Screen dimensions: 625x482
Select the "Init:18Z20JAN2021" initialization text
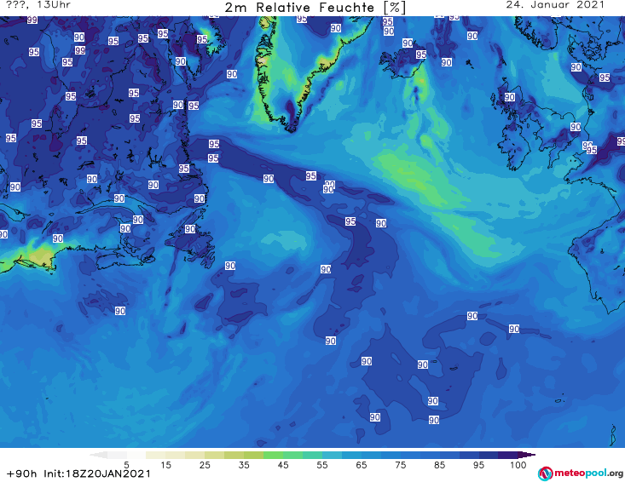97,473
